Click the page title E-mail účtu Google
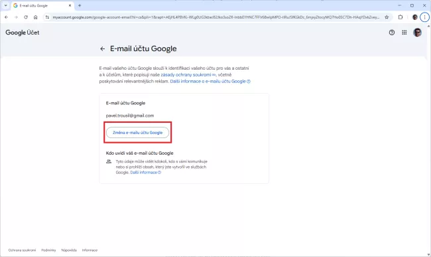Viewport: 431px width, 257px height. (143, 48)
